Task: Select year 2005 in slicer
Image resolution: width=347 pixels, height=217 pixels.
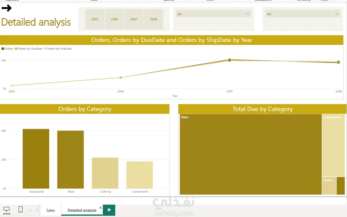Action: [95, 19]
